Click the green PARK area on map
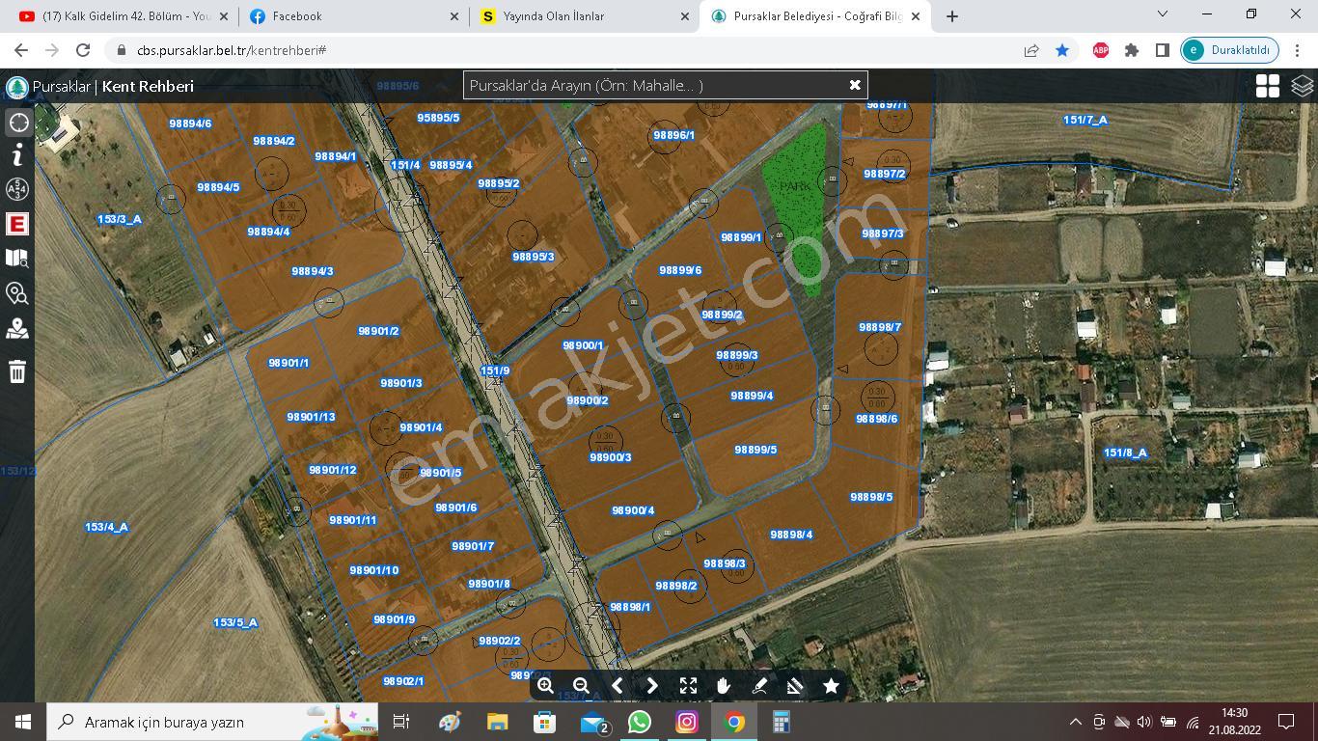1318x741 pixels. click(800, 207)
